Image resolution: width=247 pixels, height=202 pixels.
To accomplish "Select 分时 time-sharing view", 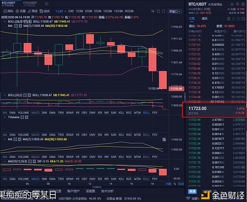I will [x=71, y=11].
